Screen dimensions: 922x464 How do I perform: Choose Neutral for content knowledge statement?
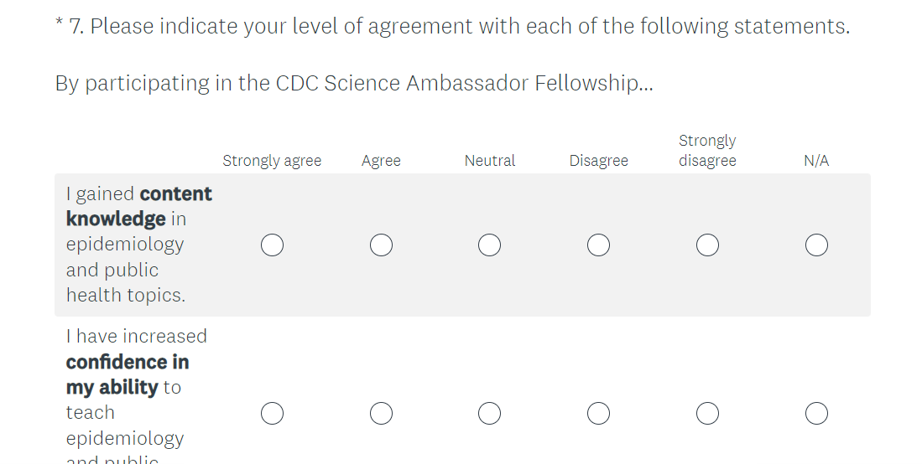click(x=490, y=245)
